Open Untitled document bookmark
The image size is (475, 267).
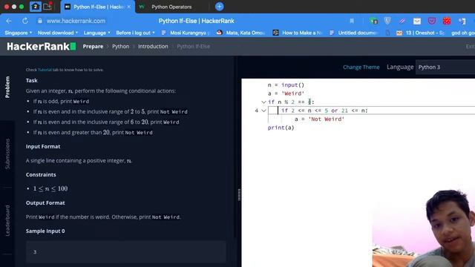353,33
